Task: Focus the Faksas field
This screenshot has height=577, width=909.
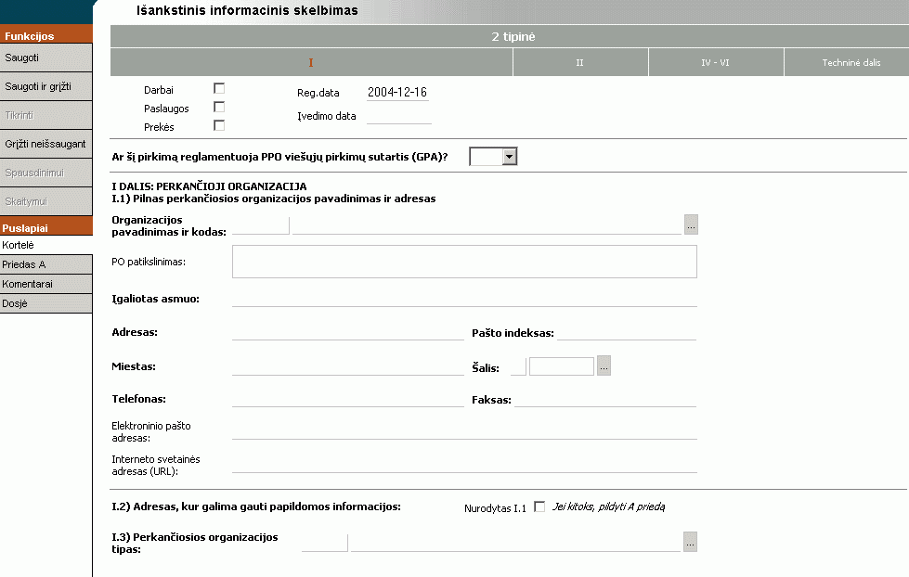Action: pyautogui.click(x=605, y=400)
